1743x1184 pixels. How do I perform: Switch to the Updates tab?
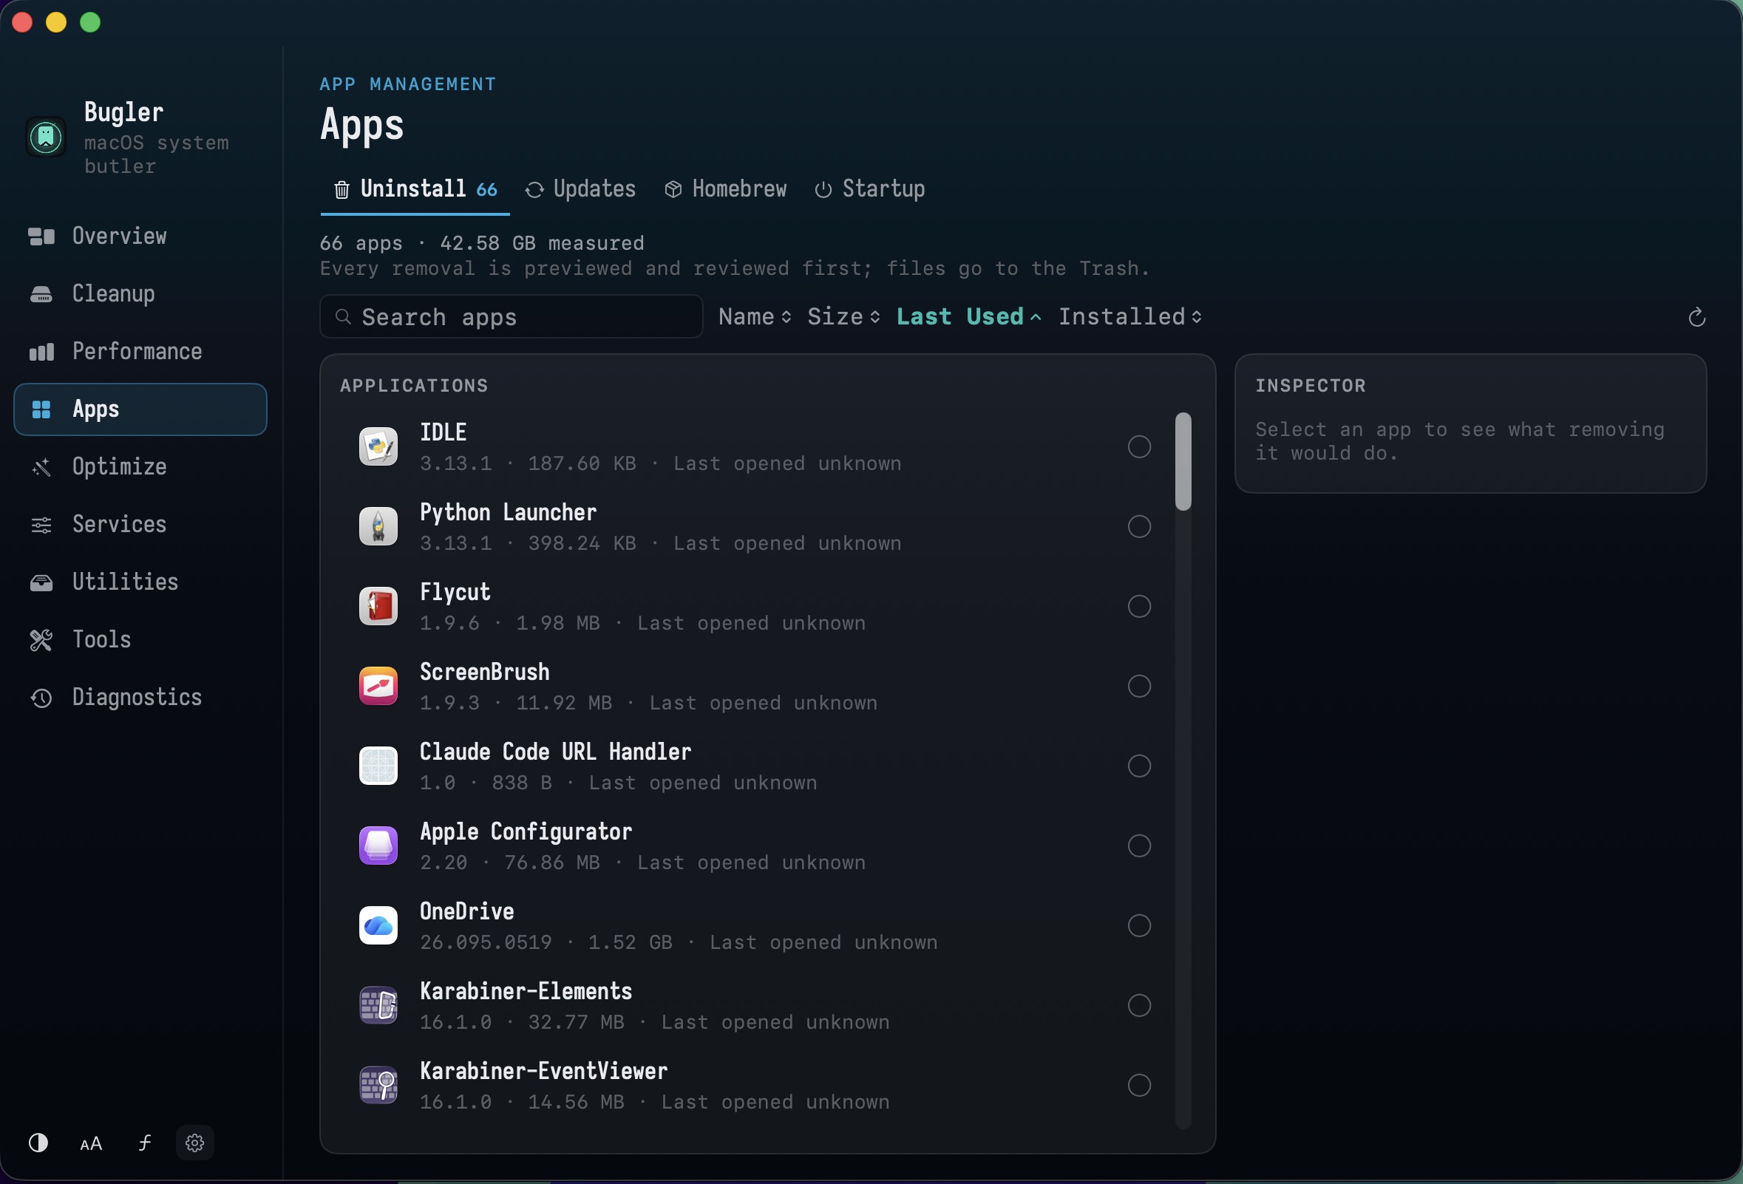point(580,189)
